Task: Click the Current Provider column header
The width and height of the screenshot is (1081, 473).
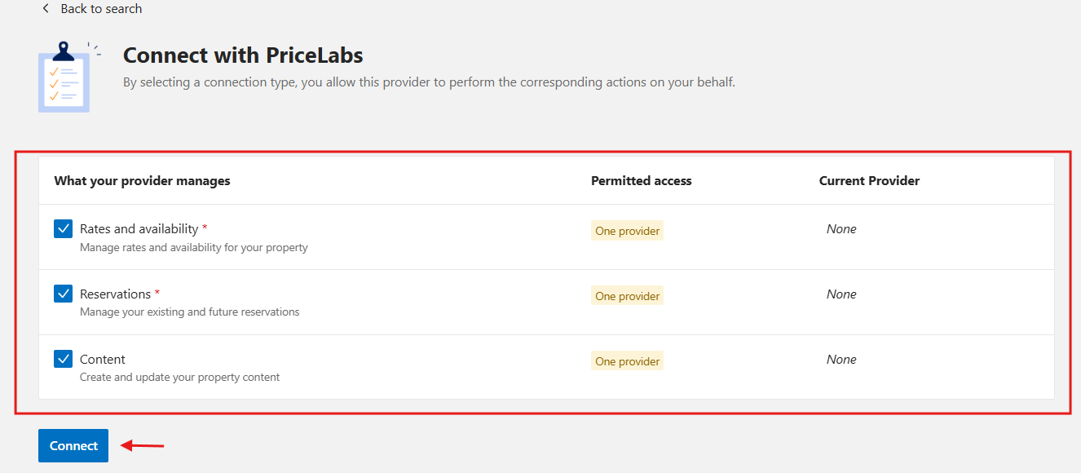Action: tap(869, 181)
